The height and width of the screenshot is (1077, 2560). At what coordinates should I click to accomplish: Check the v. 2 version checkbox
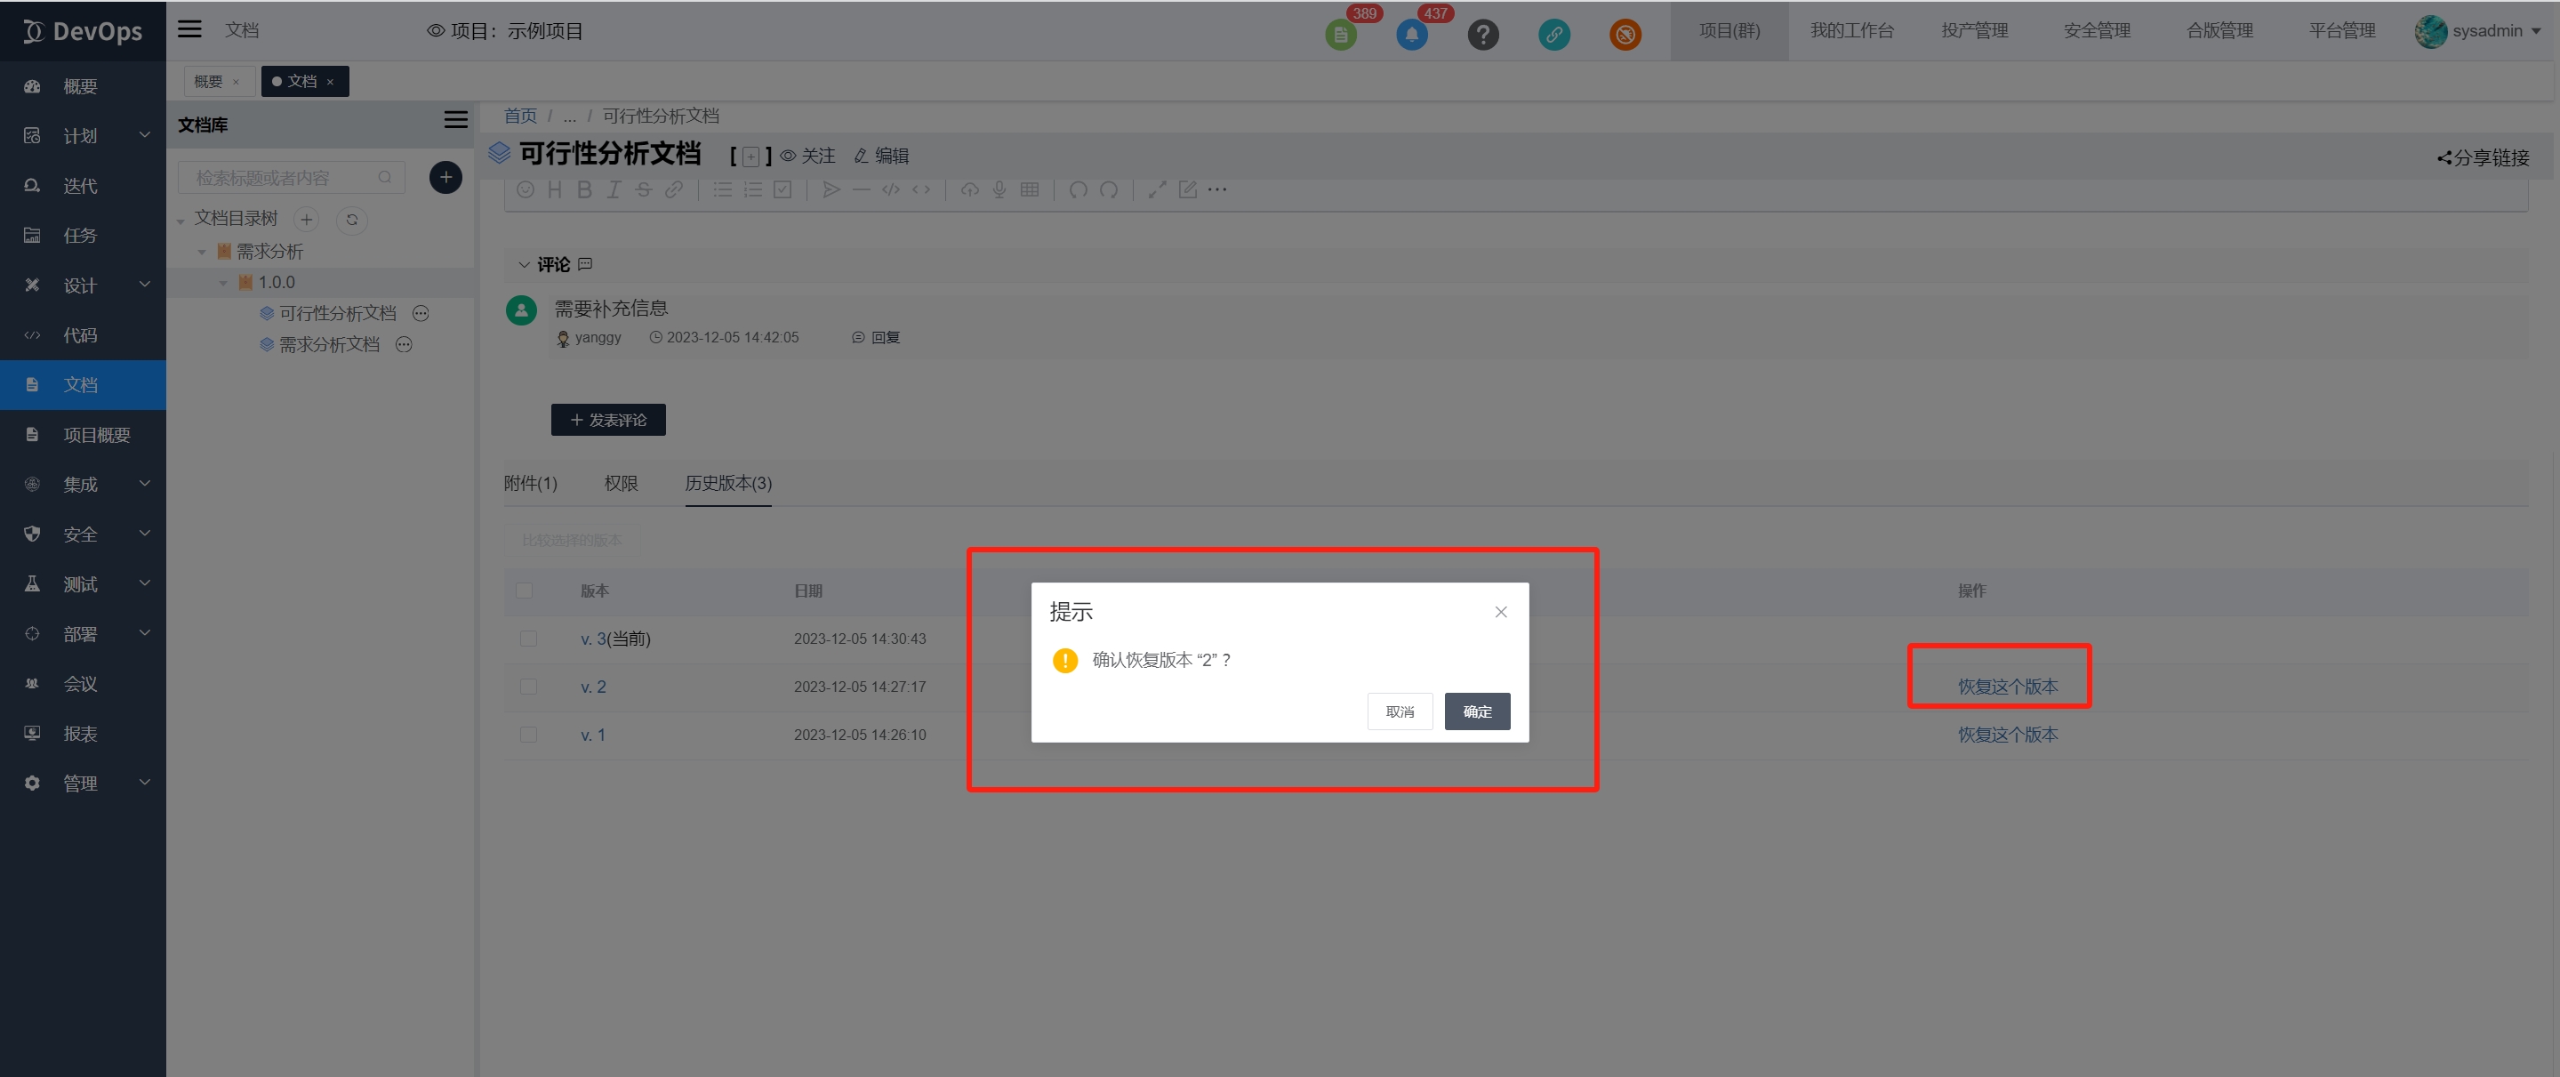527,687
